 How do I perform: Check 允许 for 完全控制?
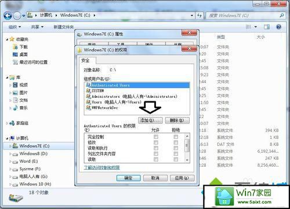[156, 137]
